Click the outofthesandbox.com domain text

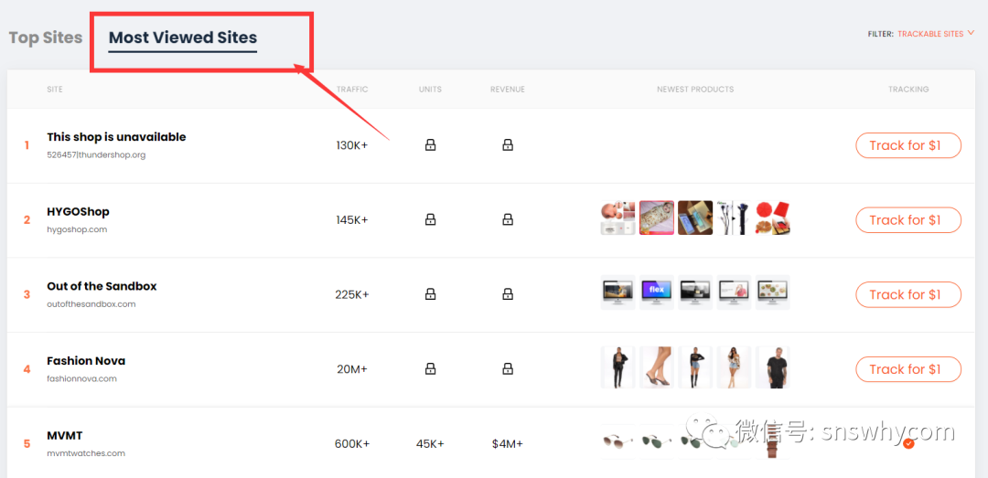(x=91, y=304)
